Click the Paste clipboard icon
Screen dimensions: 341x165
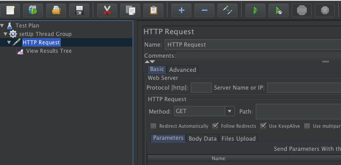pos(153,10)
